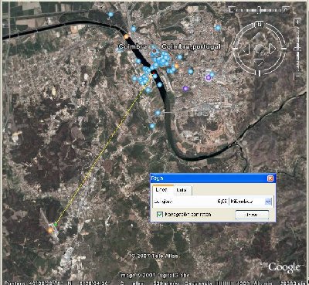Viewport: 309px width, 285px height.
Task: Zoom in with the plus button
Action: pos(297,22)
